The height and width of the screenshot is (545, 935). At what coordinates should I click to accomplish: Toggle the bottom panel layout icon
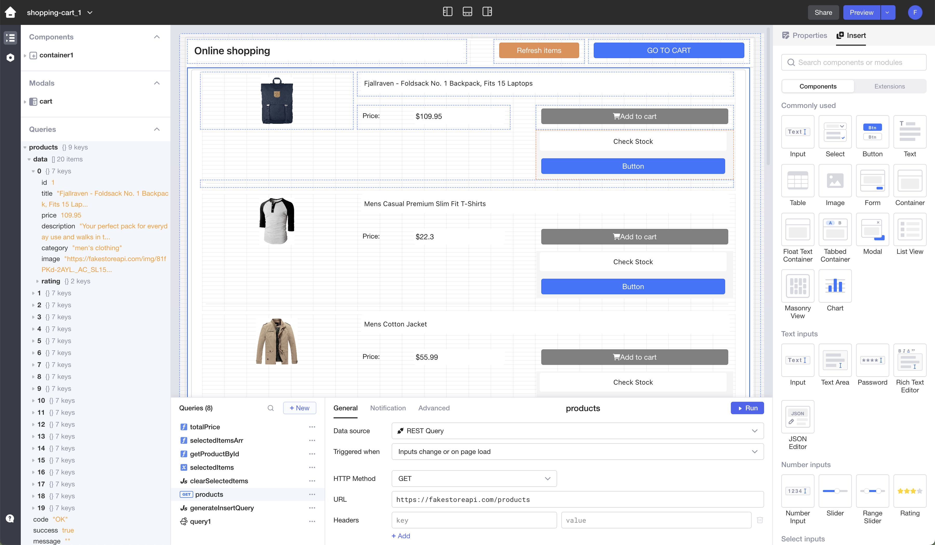pyautogui.click(x=467, y=12)
